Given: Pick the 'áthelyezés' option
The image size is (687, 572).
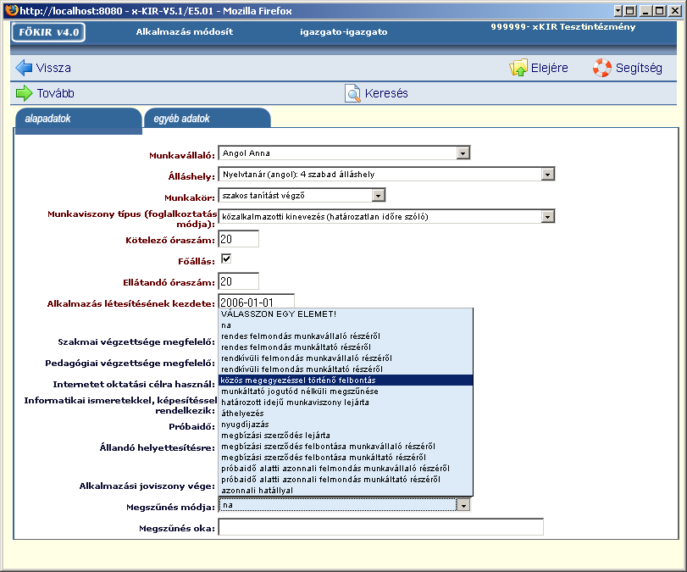Looking at the screenshot, I should [x=346, y=414].
